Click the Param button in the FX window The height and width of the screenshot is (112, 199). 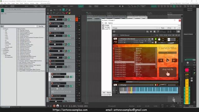point(163,28)
